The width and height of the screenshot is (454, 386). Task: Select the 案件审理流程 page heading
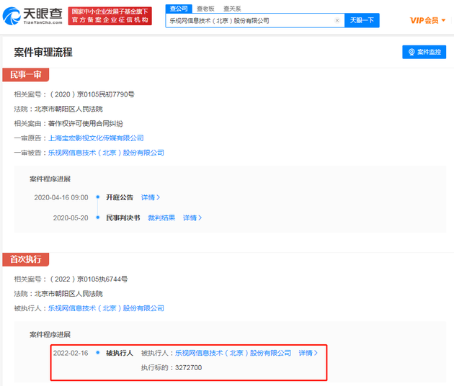click(43, 53)
